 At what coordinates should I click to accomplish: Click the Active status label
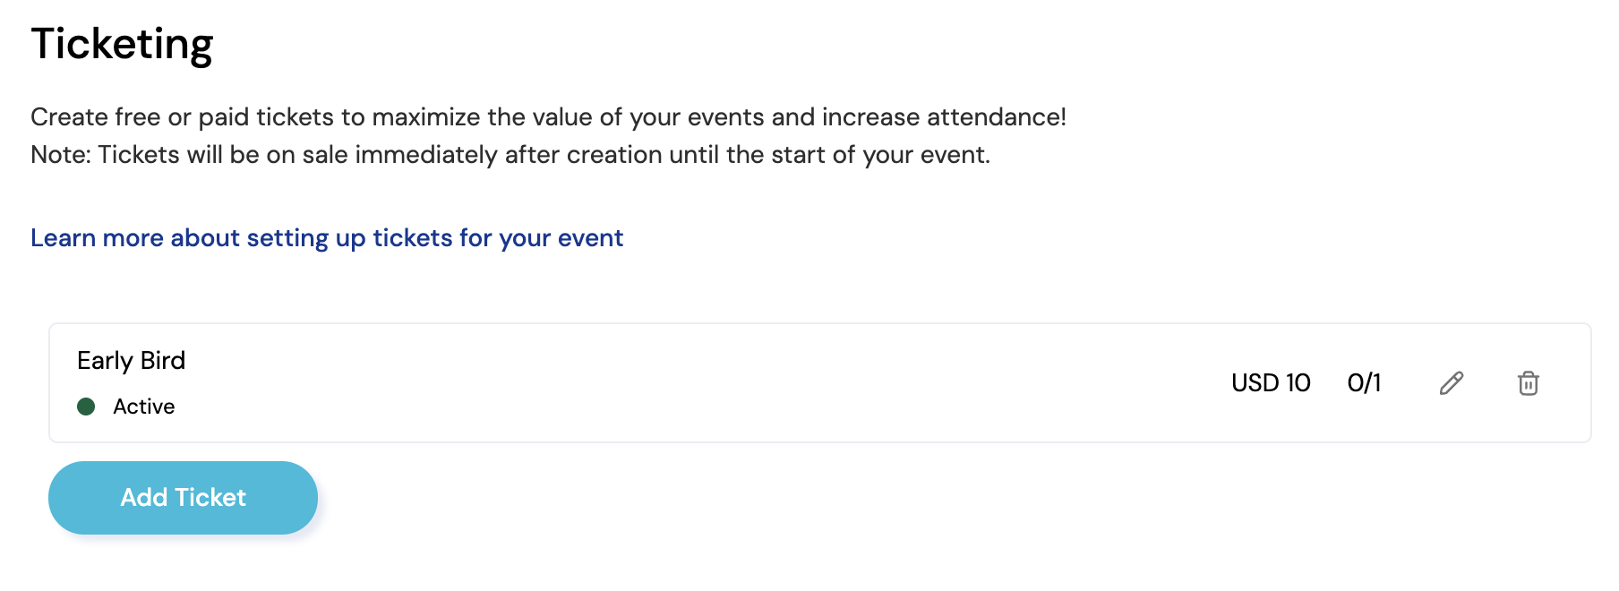[144, 407]
